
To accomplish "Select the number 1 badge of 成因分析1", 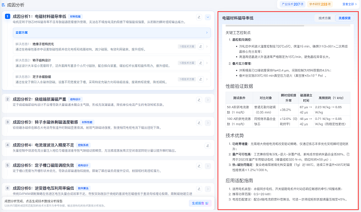I will (x=8, y=16).
